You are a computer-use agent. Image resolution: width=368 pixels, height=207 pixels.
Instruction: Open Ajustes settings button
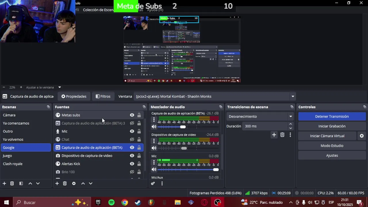(332, 156)
